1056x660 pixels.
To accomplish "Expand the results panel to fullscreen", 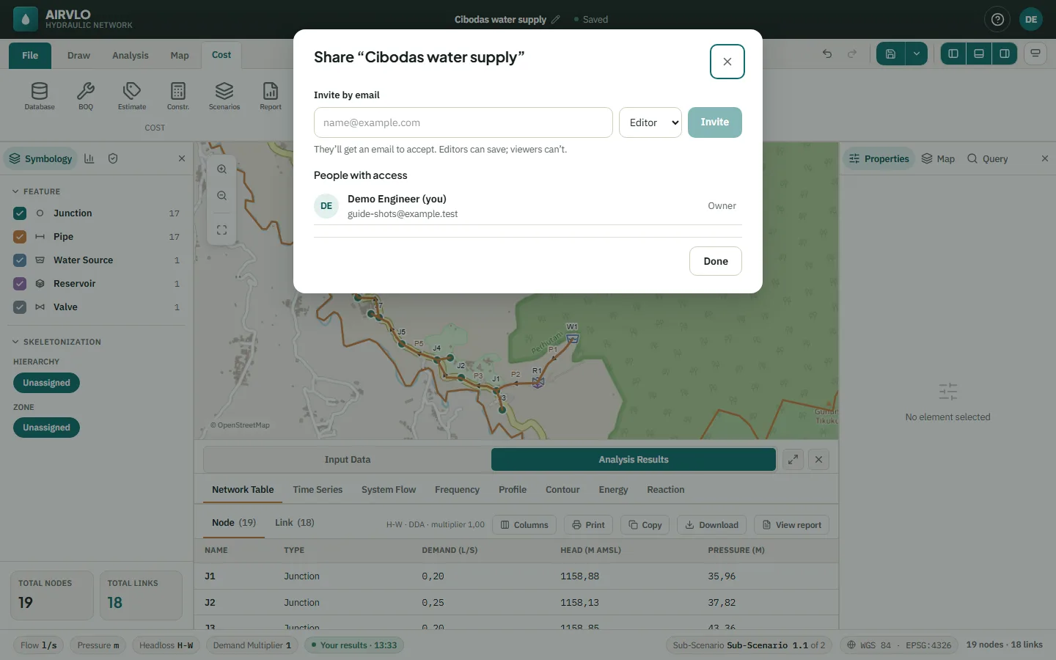I will coord(793,460).
